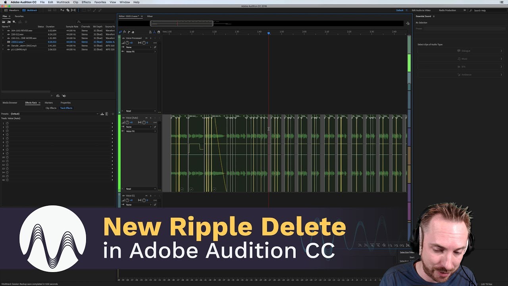
Task: Open the Essential Sound panel menu
Action: click(434, 16)
